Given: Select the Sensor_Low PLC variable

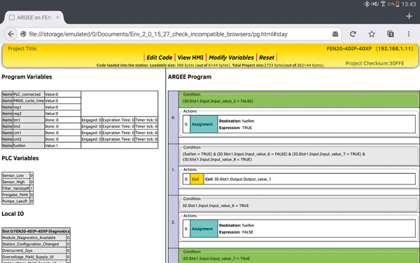Looking at the screenshot, I should 16,175.
